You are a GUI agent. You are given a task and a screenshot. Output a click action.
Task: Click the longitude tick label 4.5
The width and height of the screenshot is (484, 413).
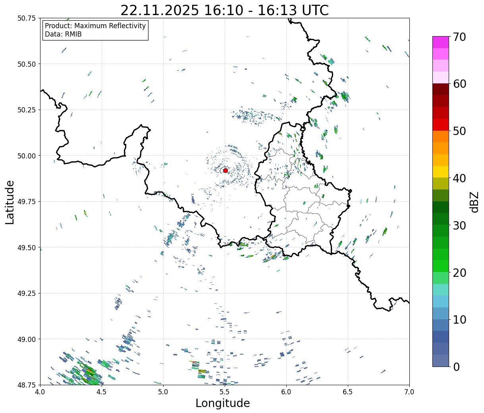coord(102,392)
